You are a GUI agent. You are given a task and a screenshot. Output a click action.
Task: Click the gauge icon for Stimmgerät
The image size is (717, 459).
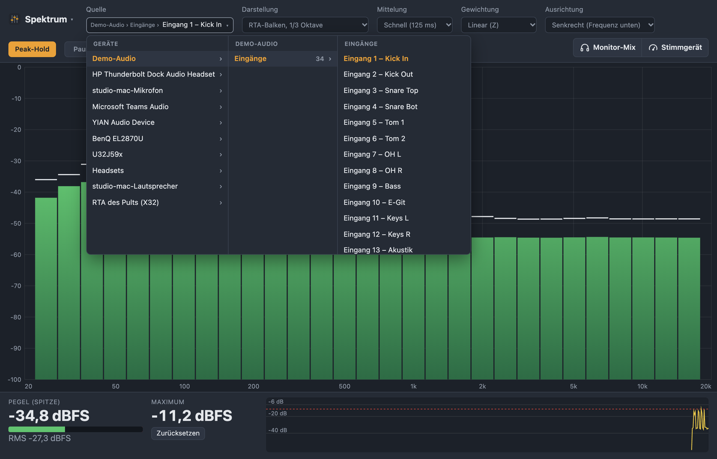click(x=653, y=48)
